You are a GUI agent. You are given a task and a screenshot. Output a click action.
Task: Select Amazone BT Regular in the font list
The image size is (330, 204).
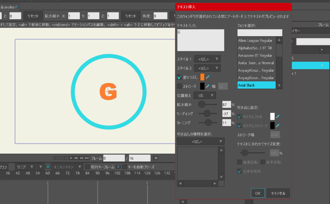255,55
